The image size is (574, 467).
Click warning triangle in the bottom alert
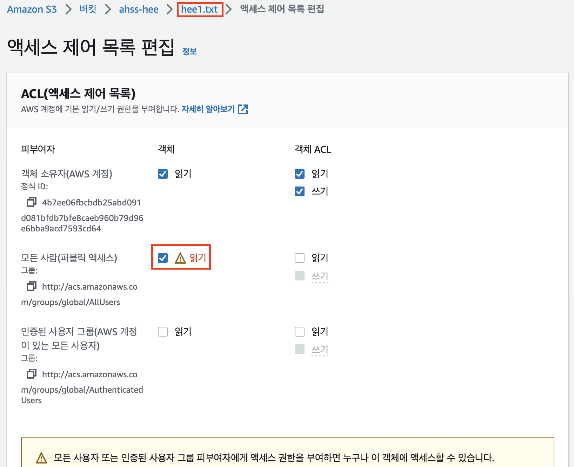pos(41,458)
